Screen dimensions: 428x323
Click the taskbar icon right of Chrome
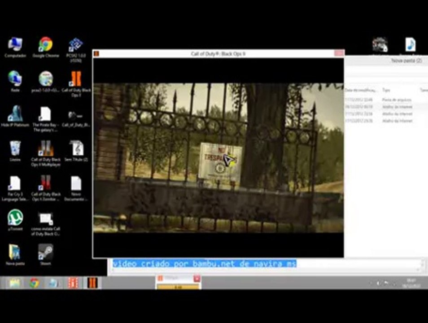point(53,283)
